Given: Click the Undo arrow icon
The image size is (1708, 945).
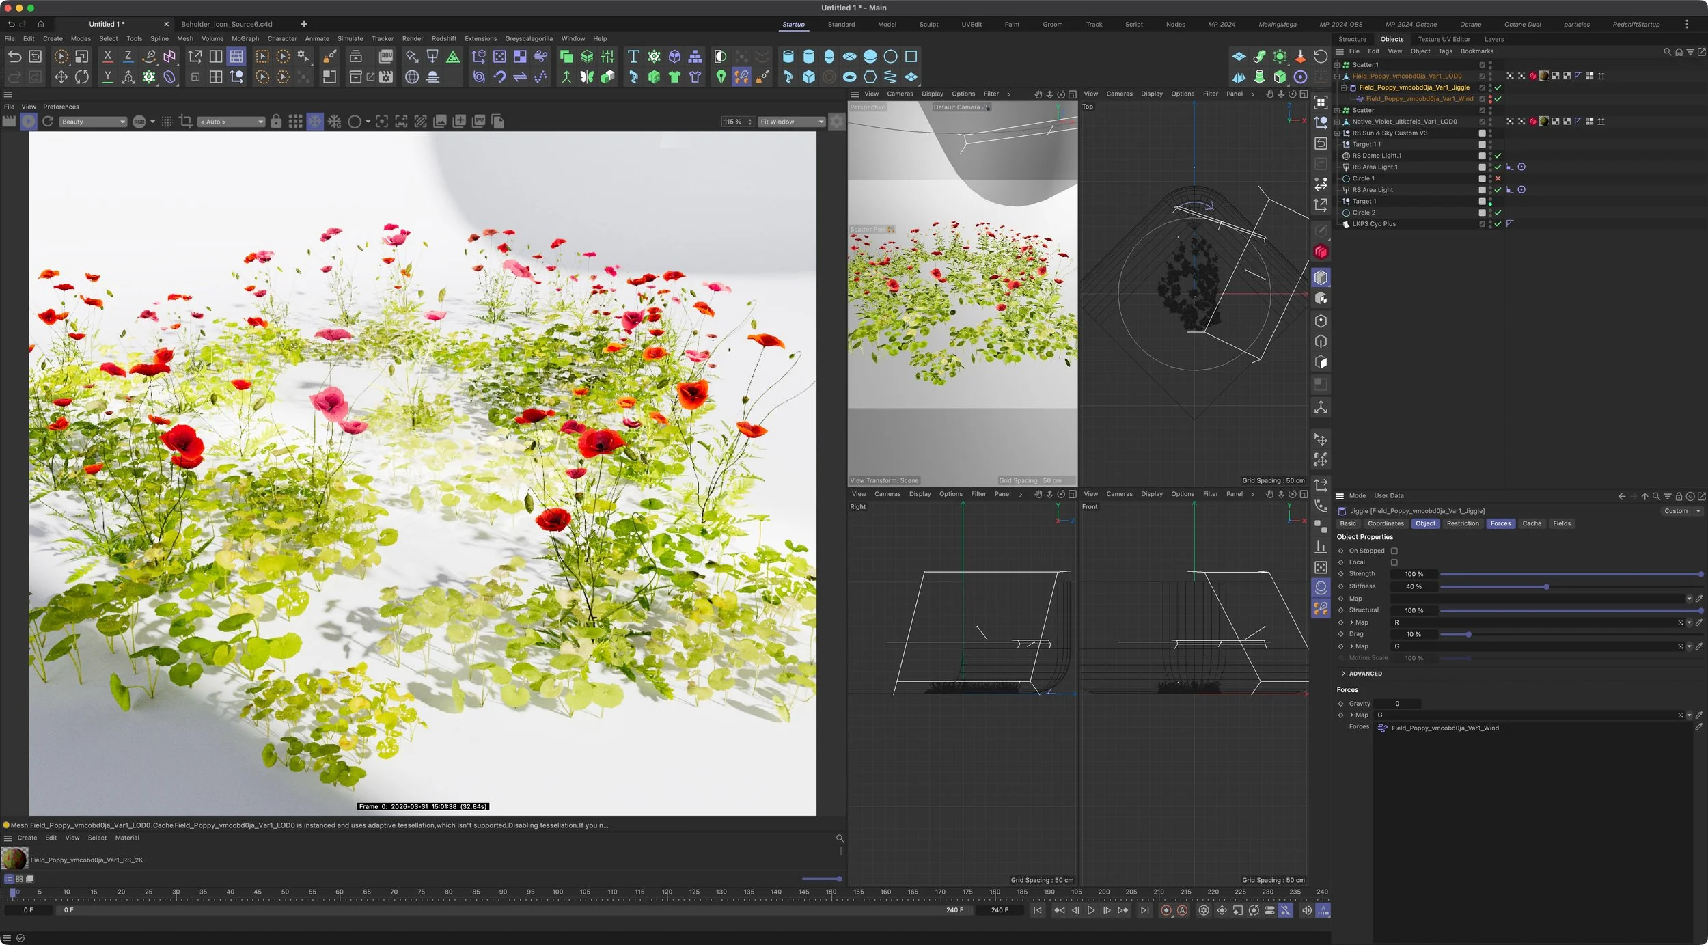Looking at the screenshot, I should pyautogui.click(x=14, y=57).
